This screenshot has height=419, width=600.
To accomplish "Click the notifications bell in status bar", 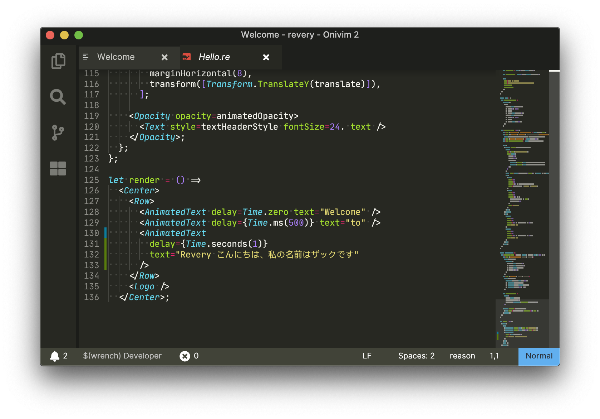I will click(55, 356).
